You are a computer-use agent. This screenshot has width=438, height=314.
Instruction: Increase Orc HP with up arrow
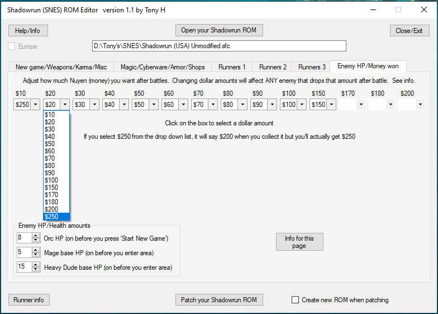coord(36,236)
